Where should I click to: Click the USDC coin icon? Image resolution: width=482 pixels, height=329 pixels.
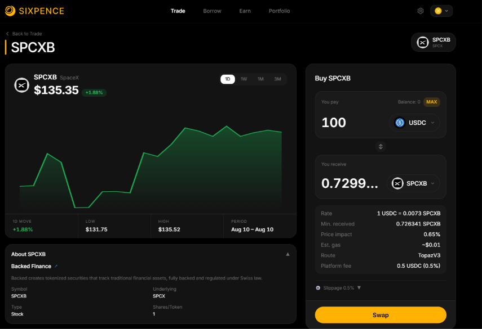[400, 123]
